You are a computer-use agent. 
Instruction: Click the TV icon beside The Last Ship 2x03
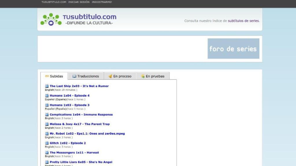(x=47, y=86)
